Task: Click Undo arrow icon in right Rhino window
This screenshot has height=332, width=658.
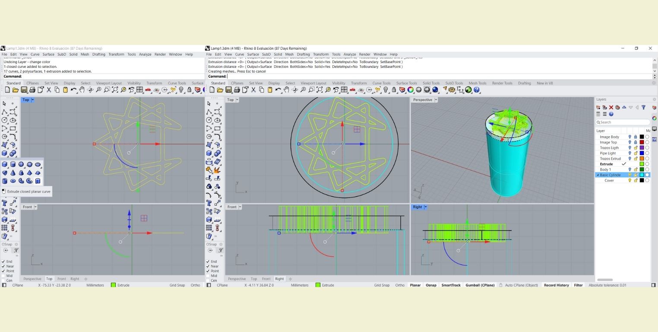Action: click(278, 90)
